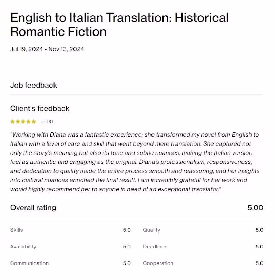Click the client's review paragraph about Diana

[135, 162]
